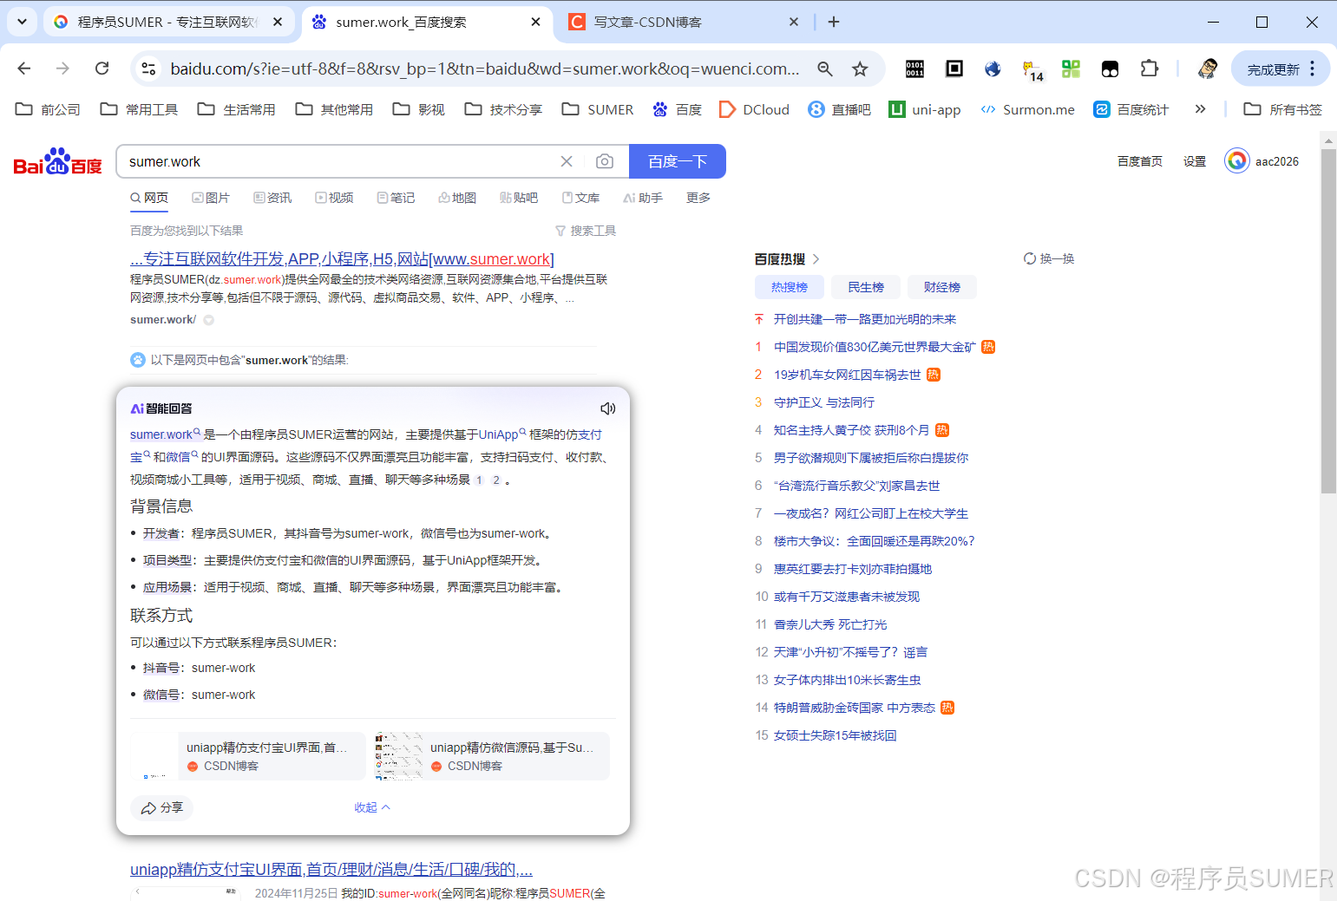Viewport: 1337px width, 901px height.
Task: Collapse the AI answer with 收起
Action: point(372,807)
